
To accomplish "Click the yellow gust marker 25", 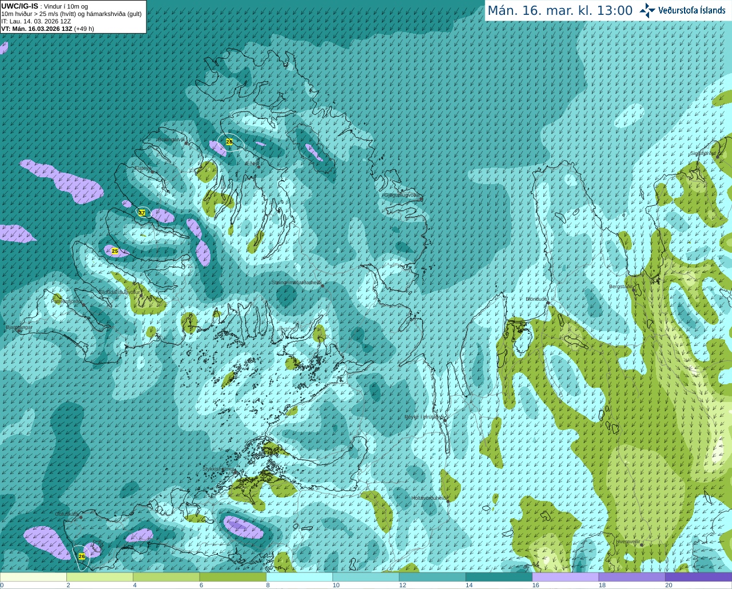I will coord(115,251).
